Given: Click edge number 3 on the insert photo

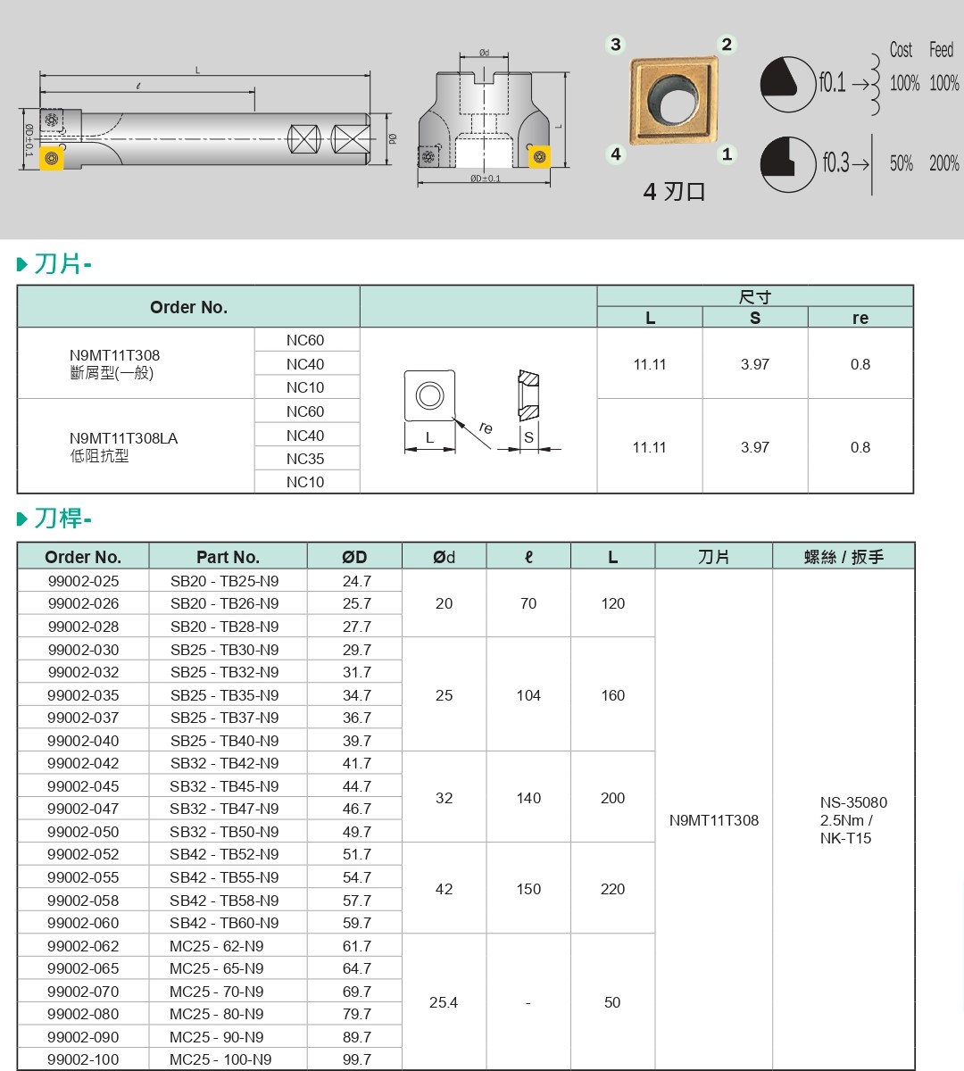Looking at the screenshot, I should (x=616, y=45).
